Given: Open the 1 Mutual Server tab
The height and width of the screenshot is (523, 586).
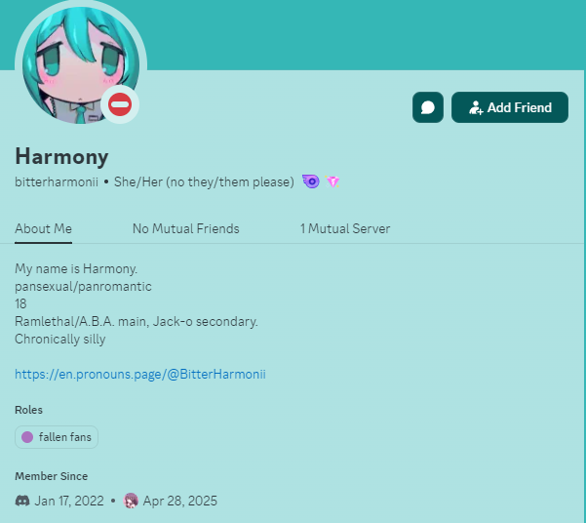Looking at the screenshot, I should (345, 228).
